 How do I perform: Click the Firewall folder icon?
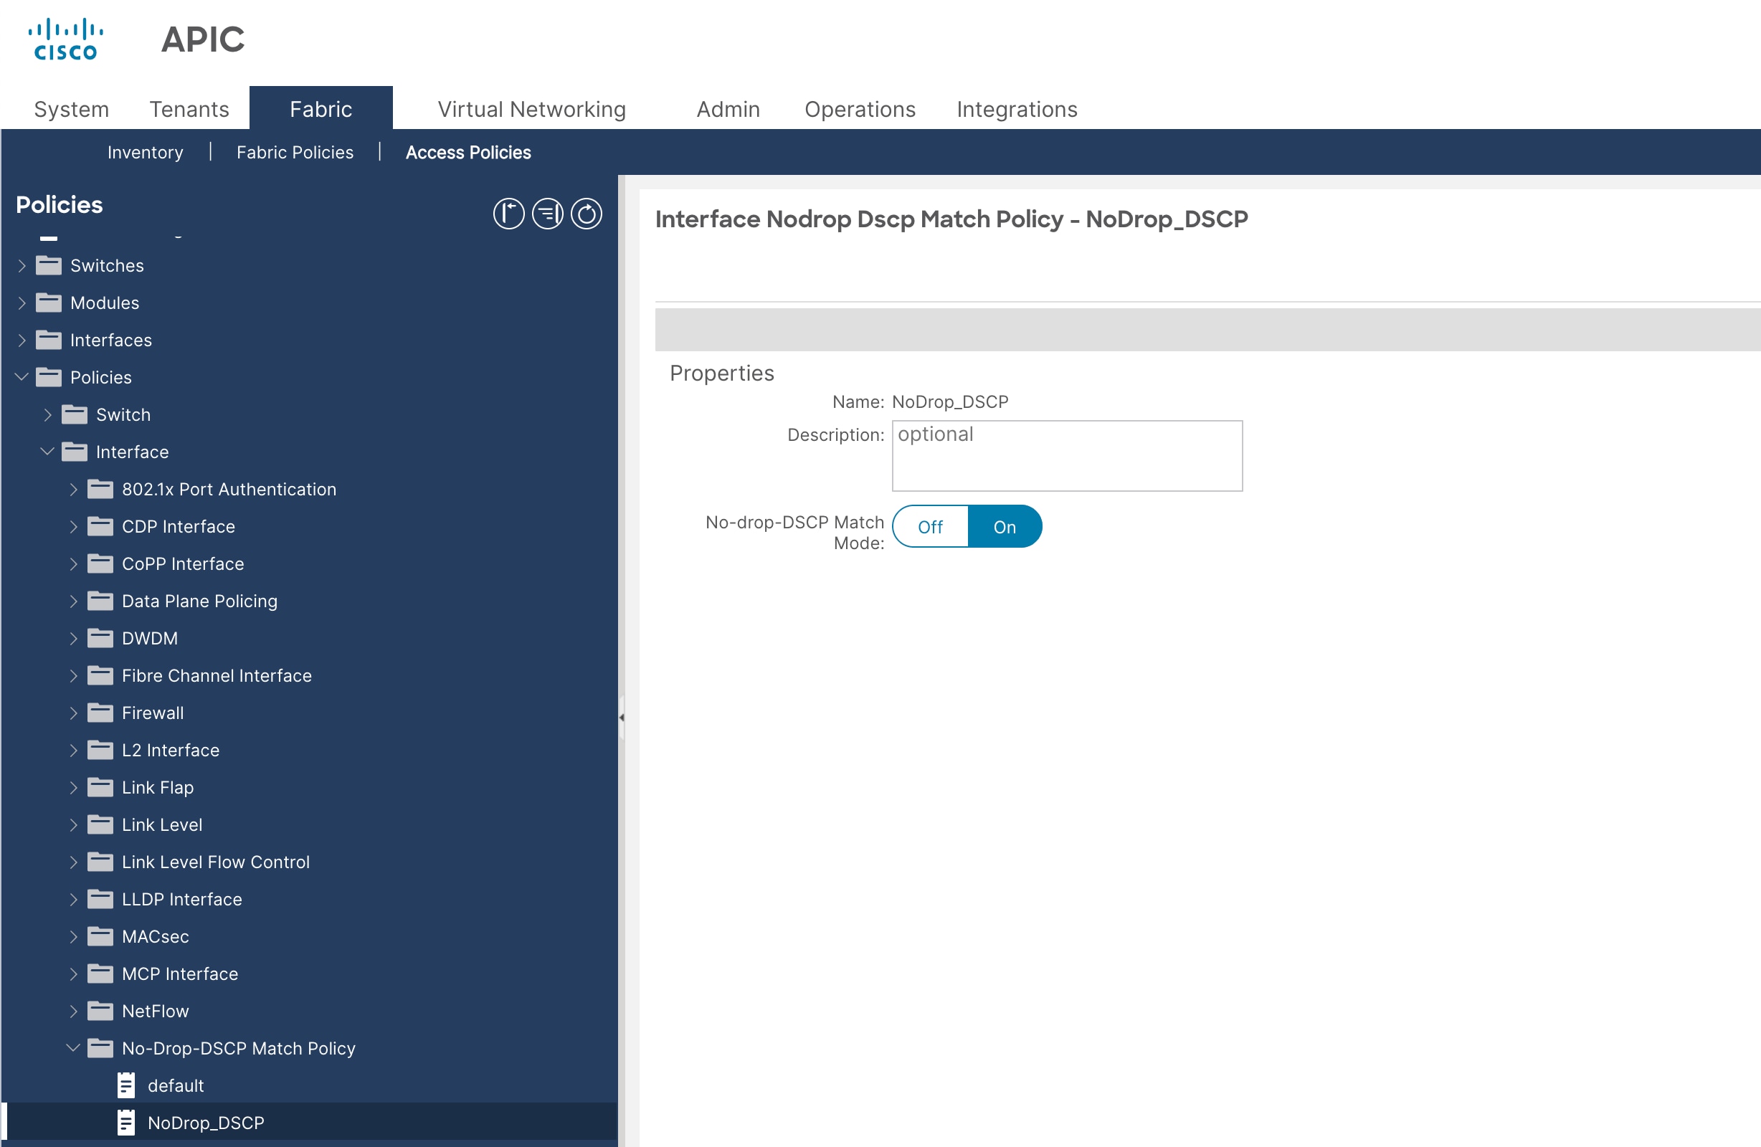pos(100,713)
